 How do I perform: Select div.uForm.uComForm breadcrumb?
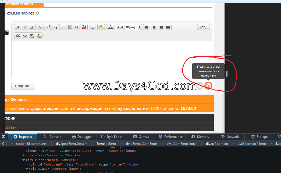[x=141, y=144]
